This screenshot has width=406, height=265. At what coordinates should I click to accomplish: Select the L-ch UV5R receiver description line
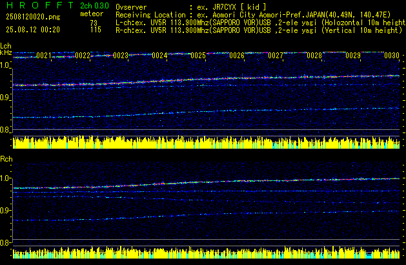coord(261,23)
